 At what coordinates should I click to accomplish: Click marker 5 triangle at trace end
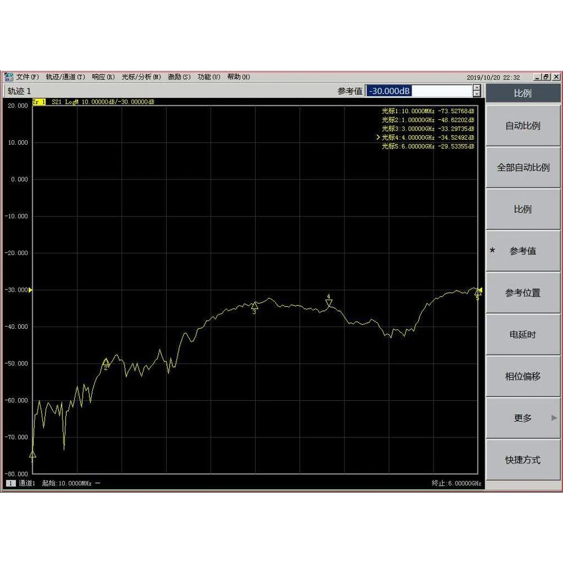tap(477, 293)
